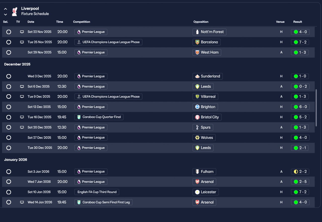Click Carabao Cup logo in Bristol City row
Image resolution: width=322 pixels, height=222 pixels.
79,117
